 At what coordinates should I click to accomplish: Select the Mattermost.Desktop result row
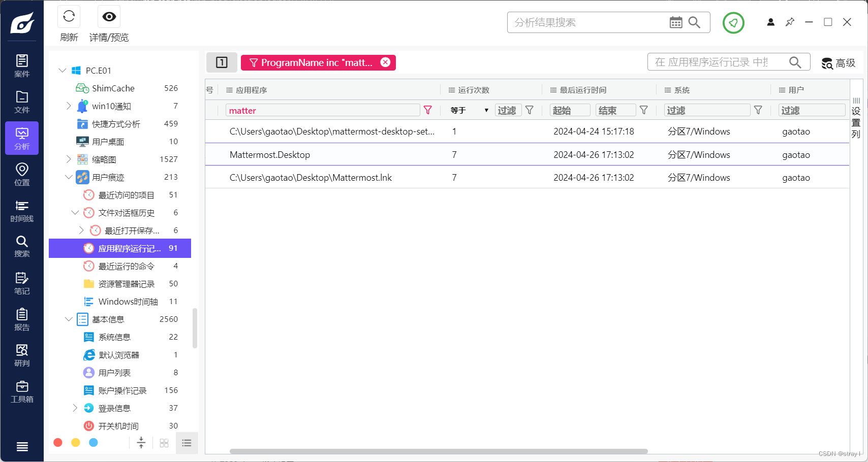pos(527,154)
